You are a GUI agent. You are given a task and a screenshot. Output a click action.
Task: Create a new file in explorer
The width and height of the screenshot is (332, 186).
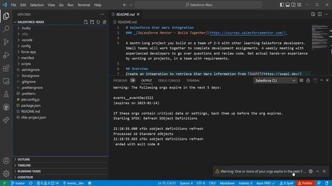[86, 22]
